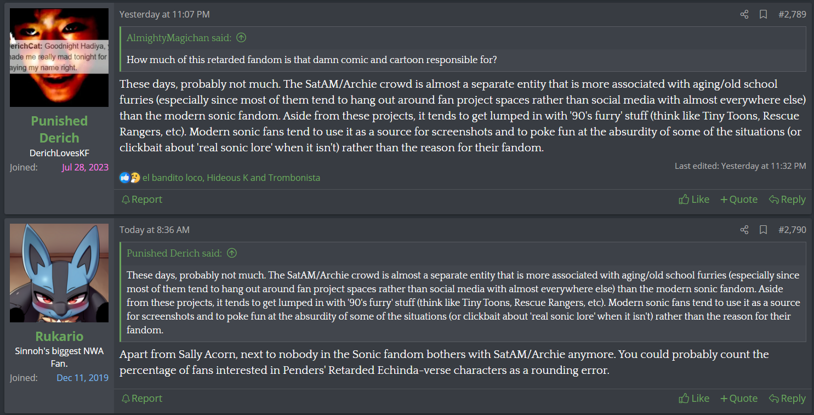Reply to Punished Derich's post
This screenshot has width=814, height=415.
[x=787, y=200]
